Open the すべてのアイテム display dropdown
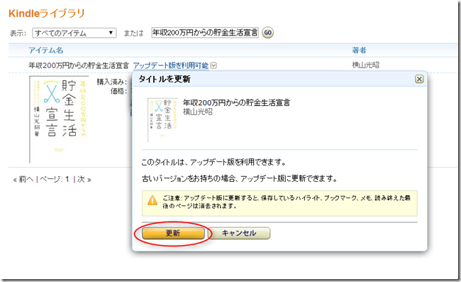The height and width of the screenshot is (282, 461). coord(74,33)
